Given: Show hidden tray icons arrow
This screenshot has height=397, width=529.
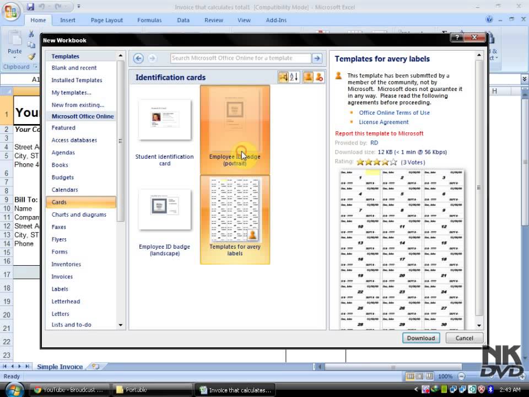Looking at the screenshot, I should coord(415,390).
